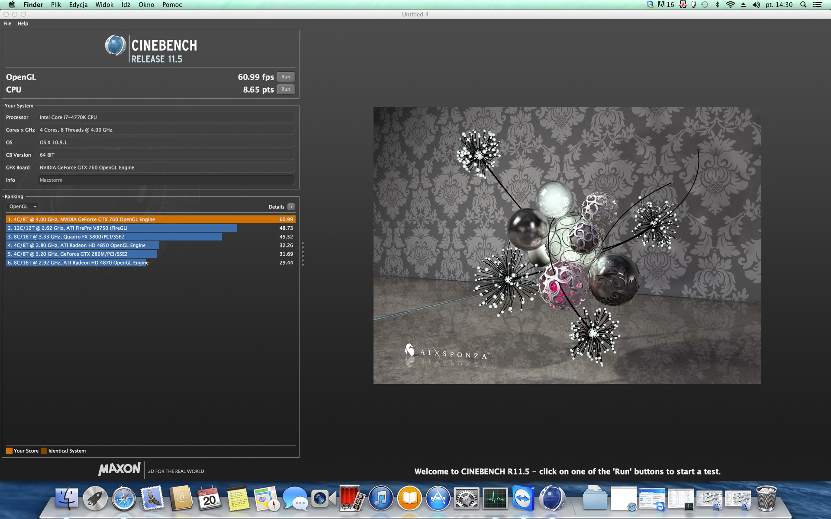Screen dimensions: 831x519
Task: Click the eject menu bar icon
Action: (x=743, y=5)
